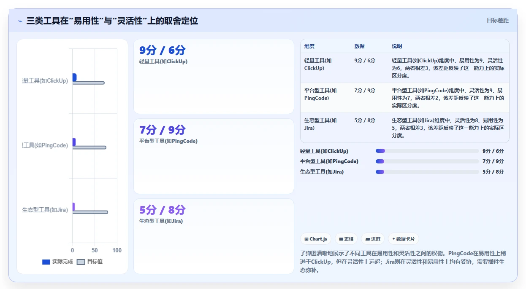This screenshot has width=526, height=289.
Task: Click the blue icon beside the main title
Action: point(20,21)
